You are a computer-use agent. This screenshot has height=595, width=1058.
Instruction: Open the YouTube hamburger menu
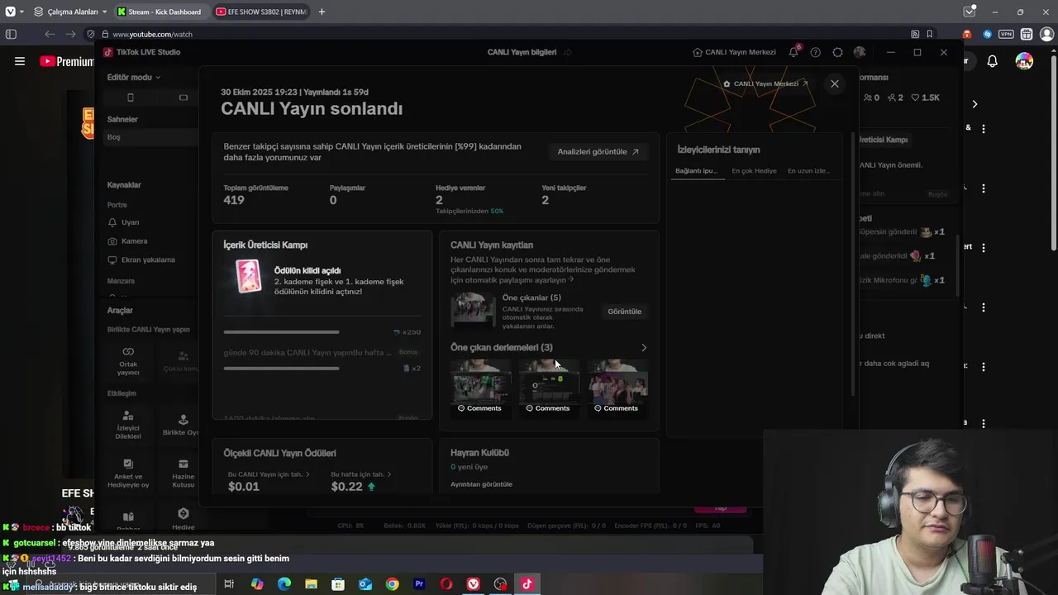pyautogui.click(x=20, y=61)
